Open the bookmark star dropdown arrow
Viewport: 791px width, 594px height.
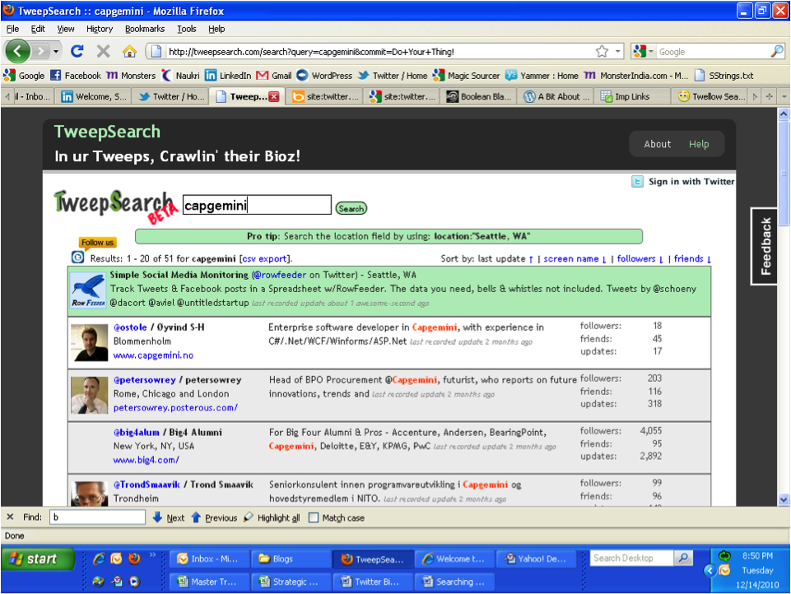(618, 52)
